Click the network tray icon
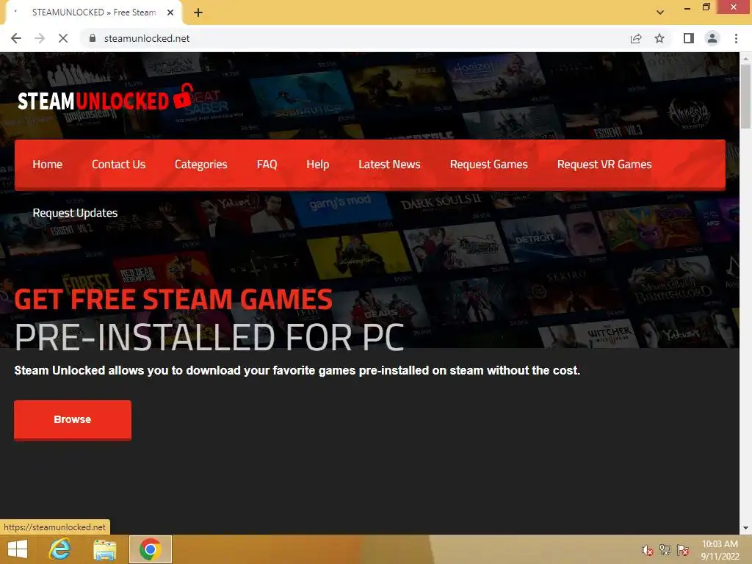The height and width of the screenshot is (564, 752). (665, 550)
